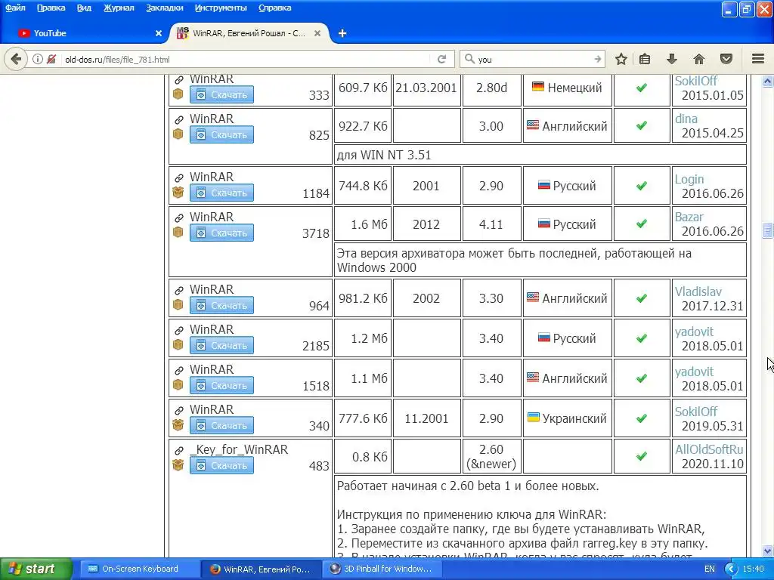
Task: Click link chain icon in WinRAR 2.90 Ukrainian row
Action: [x=178, y=410]
